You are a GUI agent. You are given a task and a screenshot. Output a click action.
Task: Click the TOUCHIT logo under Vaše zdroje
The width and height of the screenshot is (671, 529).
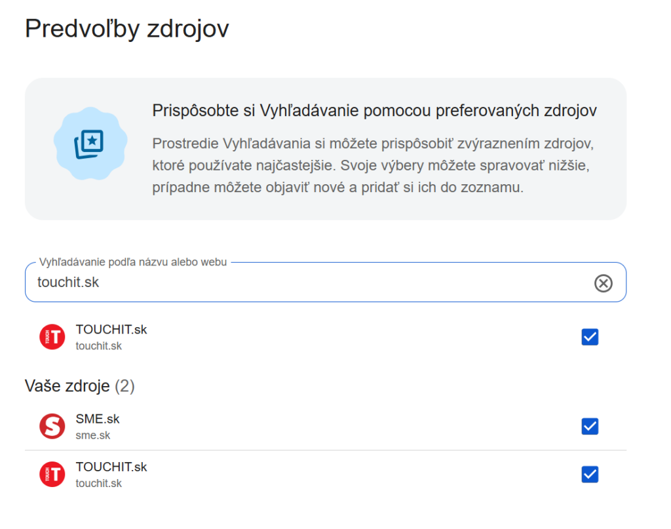(52, 474)
